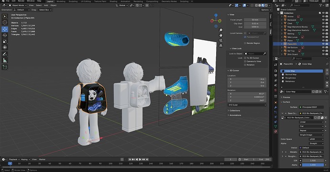Image resolution: width=330 pixels, height=172 pixels.
Task: Expand the Nagi Manshine Blocky tree item
Action: click(x=282, y=27)
